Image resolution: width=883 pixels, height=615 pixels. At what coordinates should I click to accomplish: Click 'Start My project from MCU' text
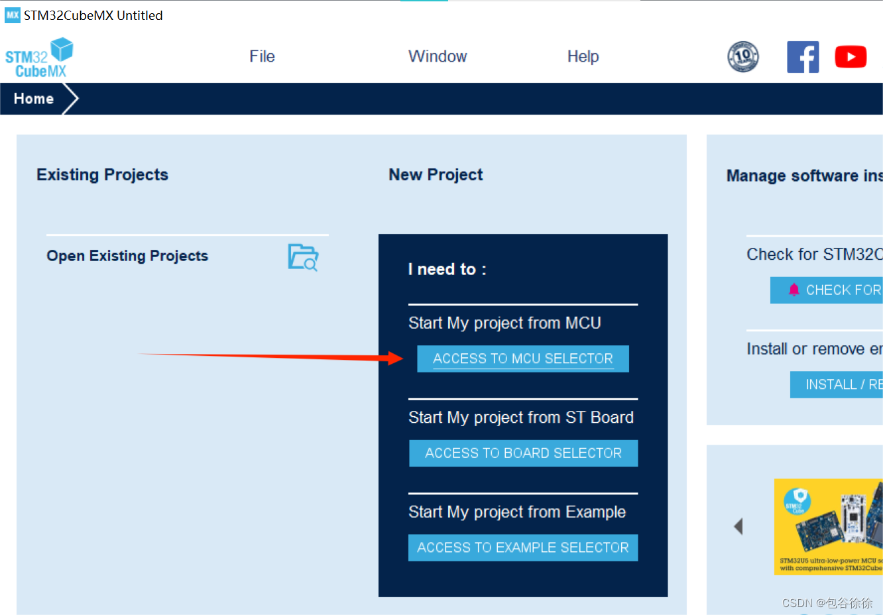tap(504, 323)
